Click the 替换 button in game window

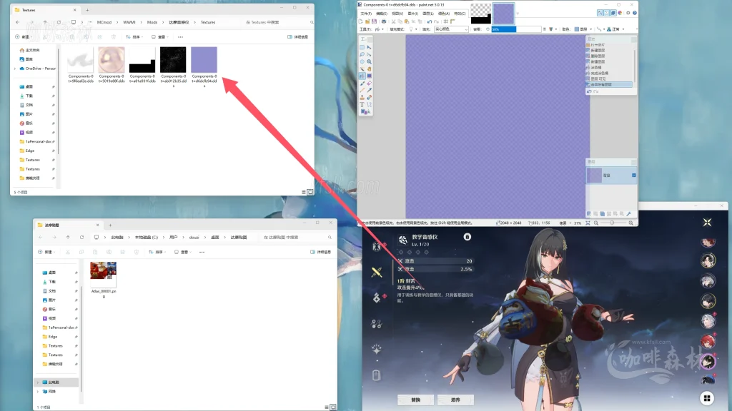[x=415, y=400]
